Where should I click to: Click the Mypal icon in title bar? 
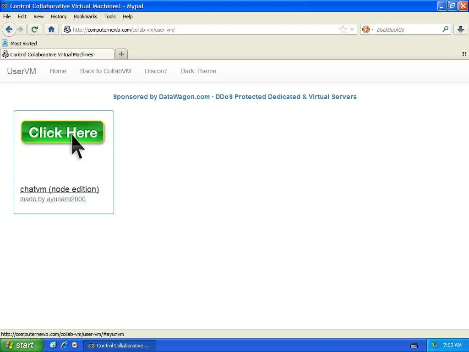[5, 5]
